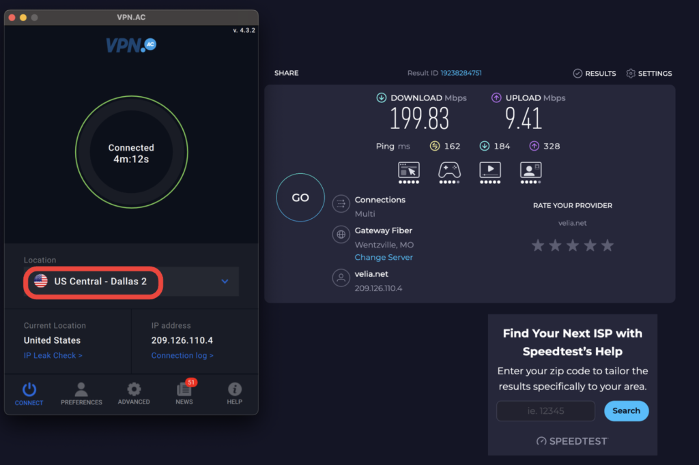
Task: Rate provider with first star
Action: pos(538,245)
